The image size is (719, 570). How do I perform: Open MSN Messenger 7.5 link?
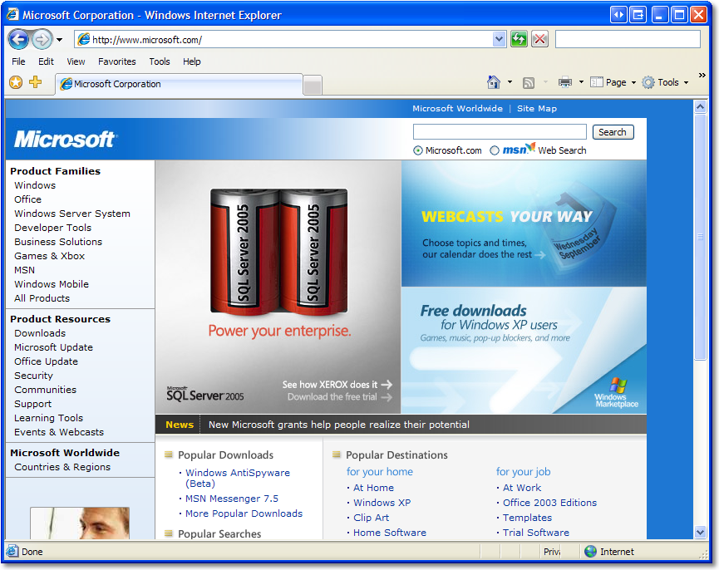232,499
